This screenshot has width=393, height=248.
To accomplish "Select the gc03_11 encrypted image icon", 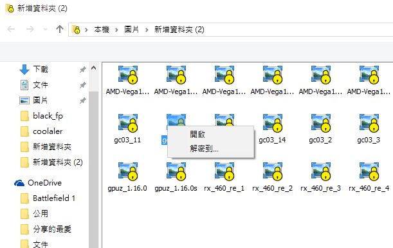I will (x=128, y=123).
